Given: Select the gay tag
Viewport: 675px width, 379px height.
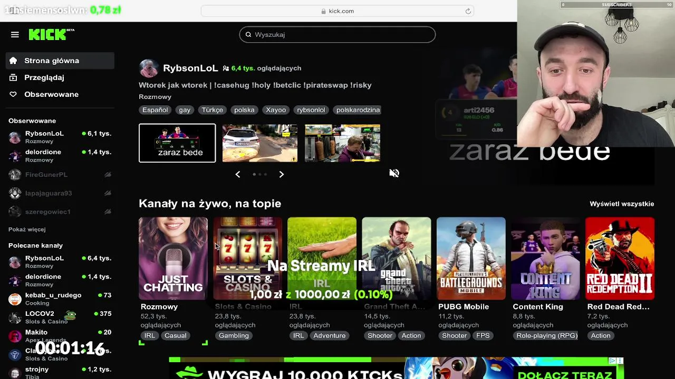Looking at the screenshot, I should 185,110.
